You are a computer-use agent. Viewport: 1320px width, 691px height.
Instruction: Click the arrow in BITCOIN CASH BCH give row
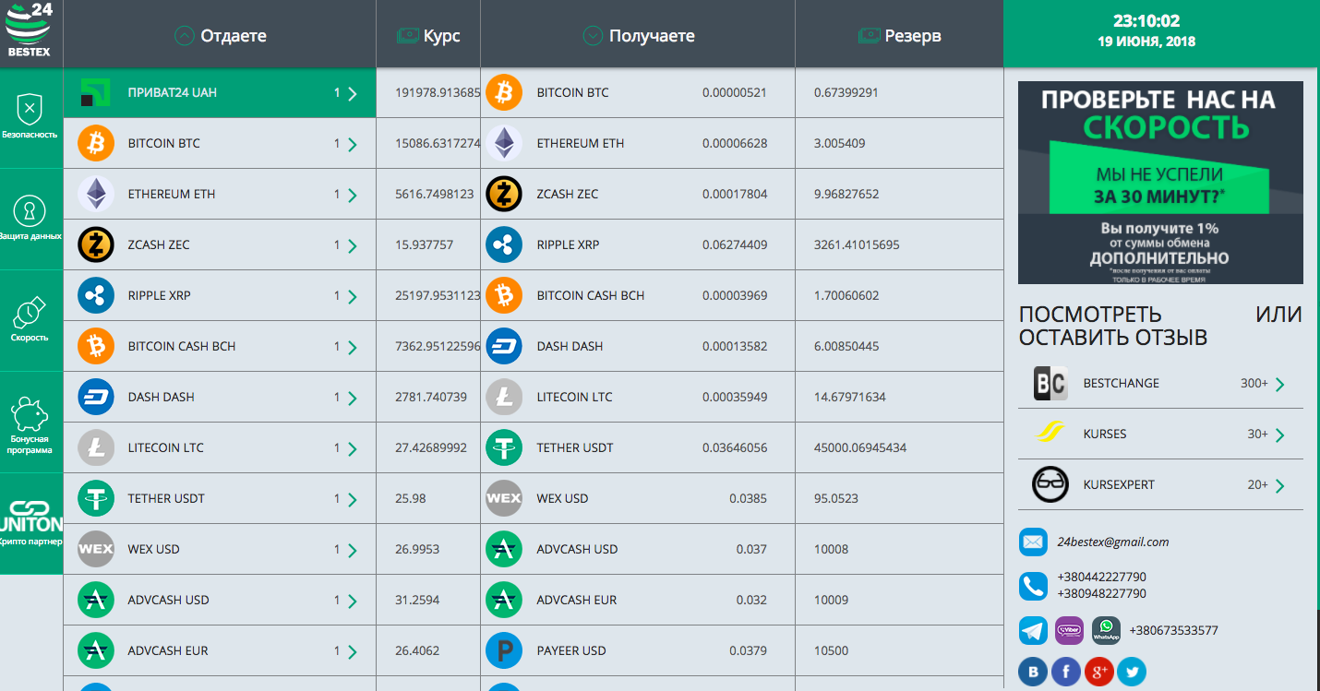point(353,347)
